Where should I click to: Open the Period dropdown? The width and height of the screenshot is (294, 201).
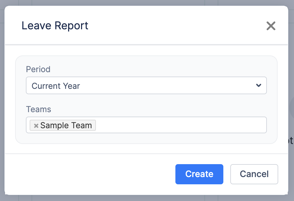(146, 85)
